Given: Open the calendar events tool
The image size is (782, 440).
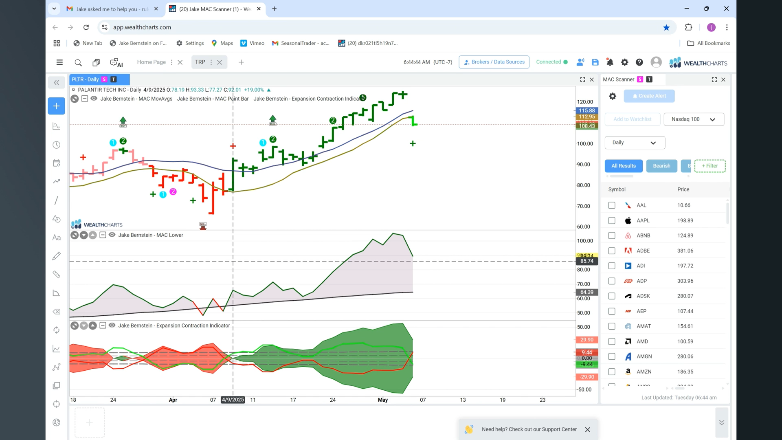Looking at the screenshot, I should (56, 163).
